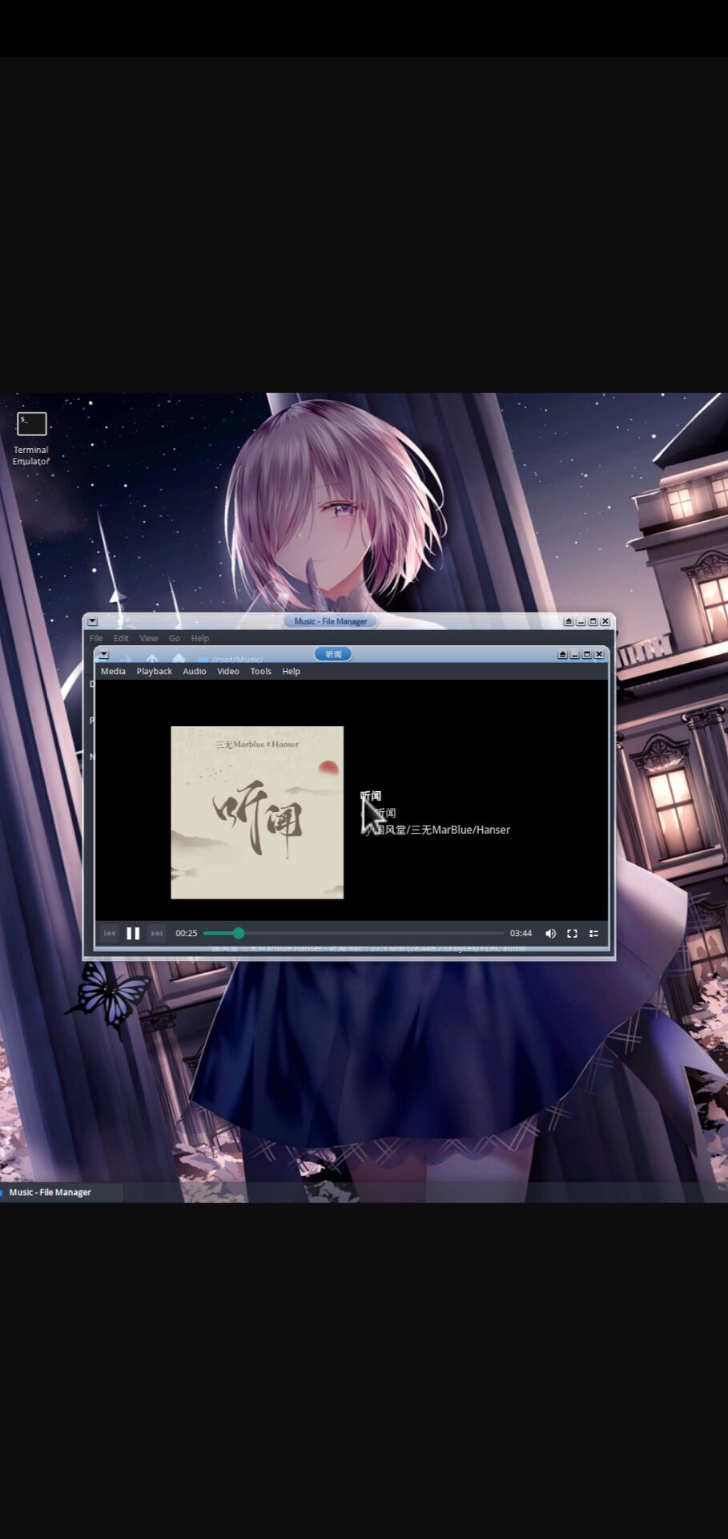This screenshot has height=1539, width=728.
Task: Open the Edit menu in File Manager
Action: tap(121, 638)
